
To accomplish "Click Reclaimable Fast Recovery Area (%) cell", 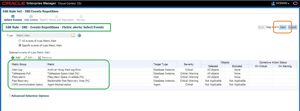I will click(69, 81).
